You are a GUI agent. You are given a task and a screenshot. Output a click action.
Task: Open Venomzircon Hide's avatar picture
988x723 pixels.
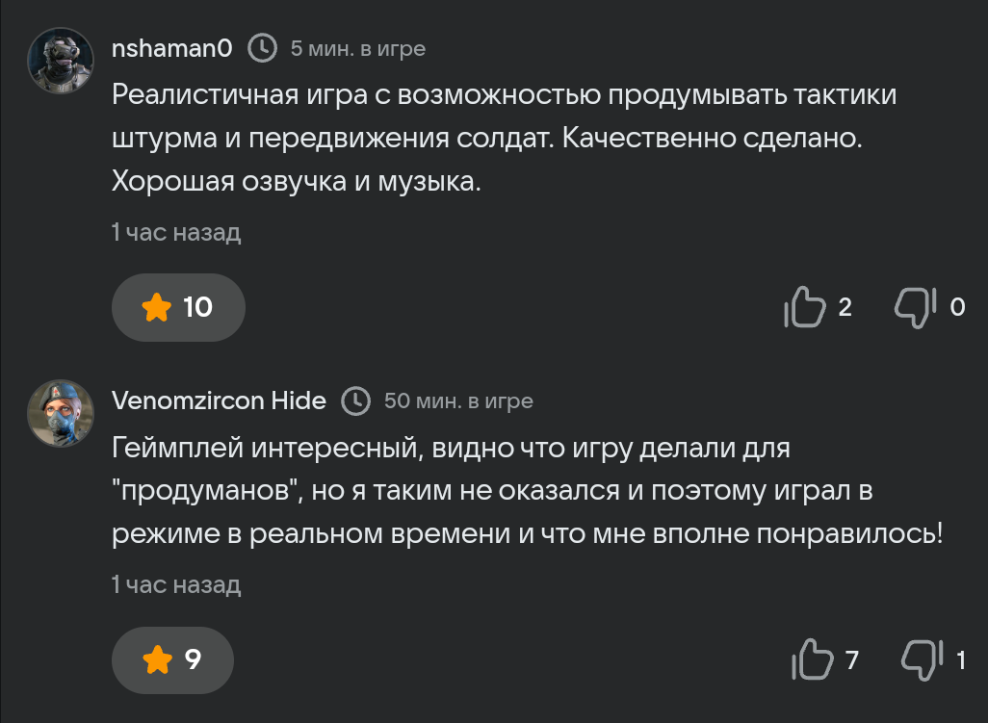[x=60, y=412]
